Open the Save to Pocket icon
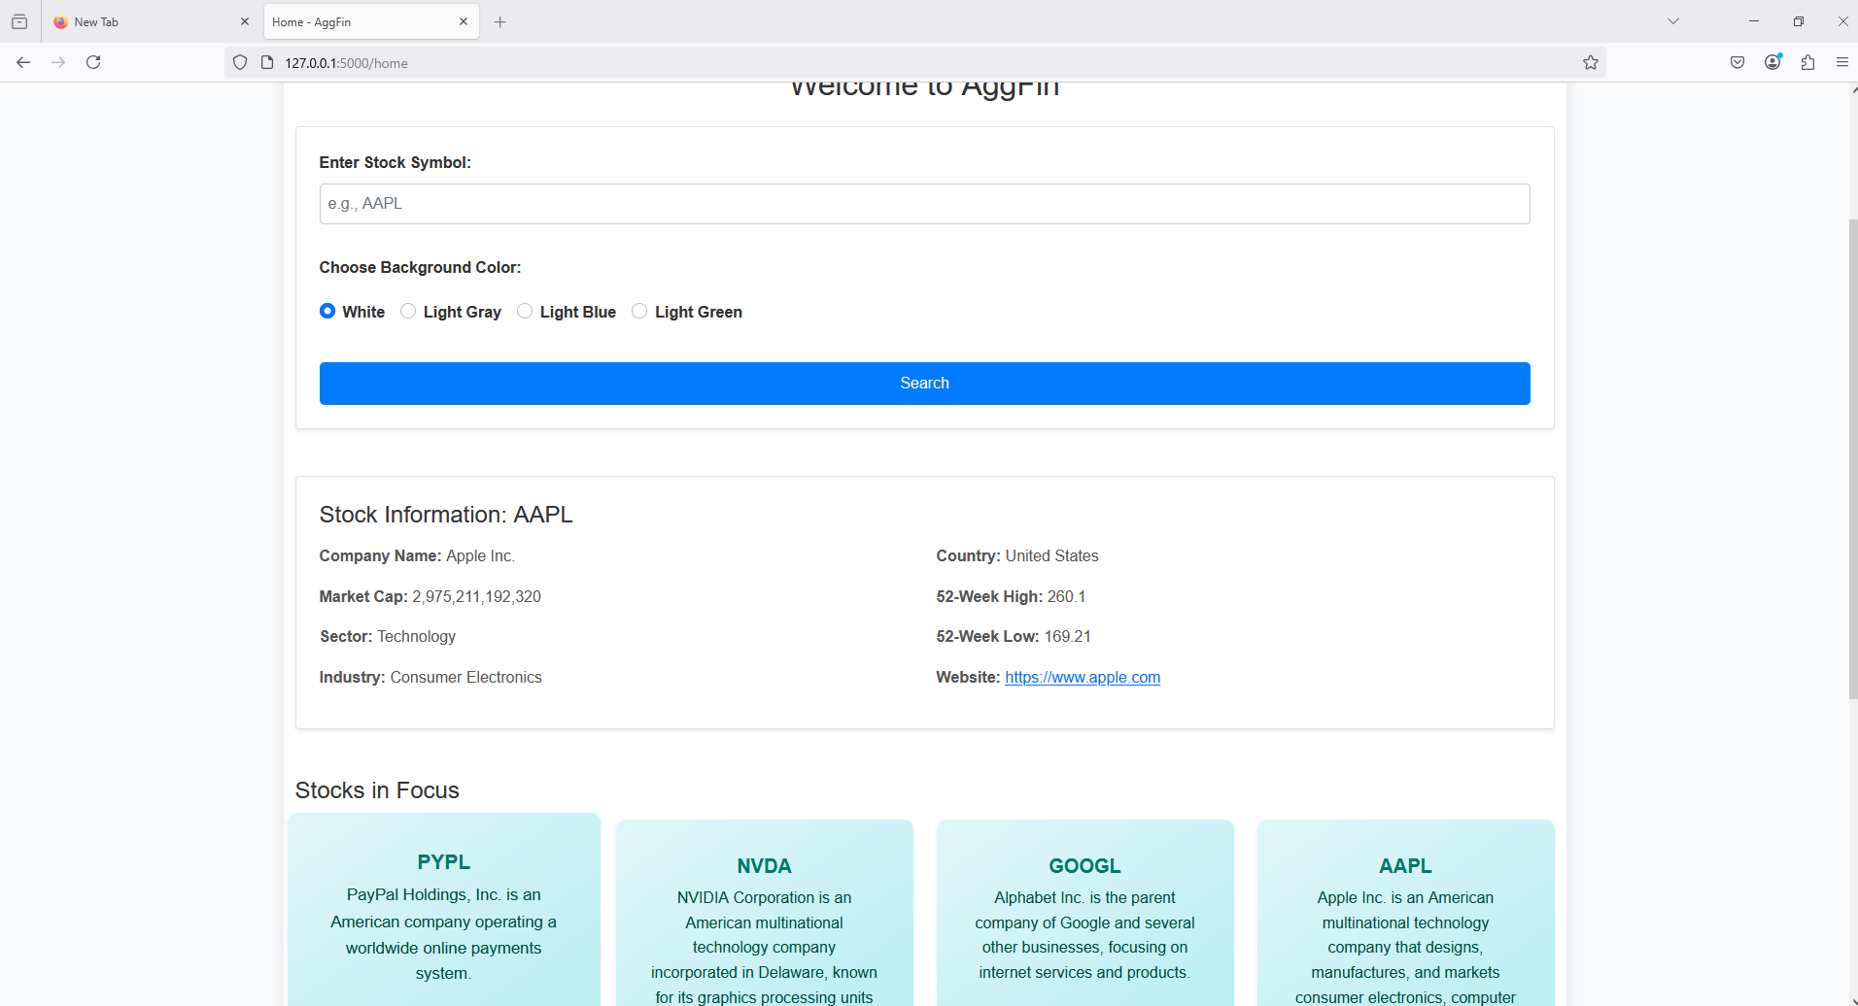Image resolution: width=1858 pixels, height=1006 pixels. click(x=1738, y=62)
